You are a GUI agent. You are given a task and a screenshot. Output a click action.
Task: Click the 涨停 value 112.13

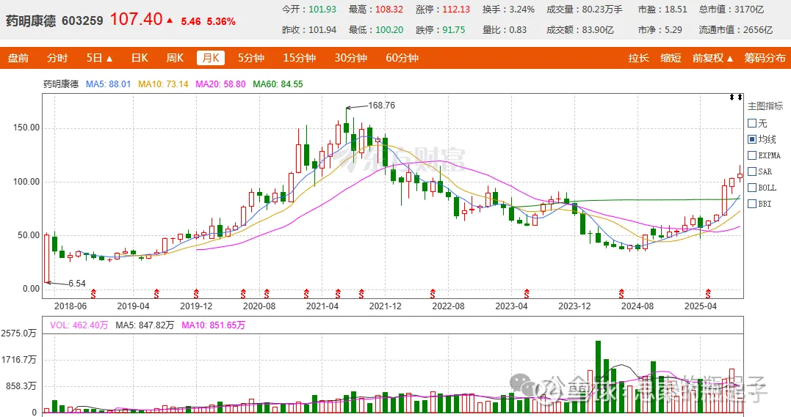coord(456,9)
